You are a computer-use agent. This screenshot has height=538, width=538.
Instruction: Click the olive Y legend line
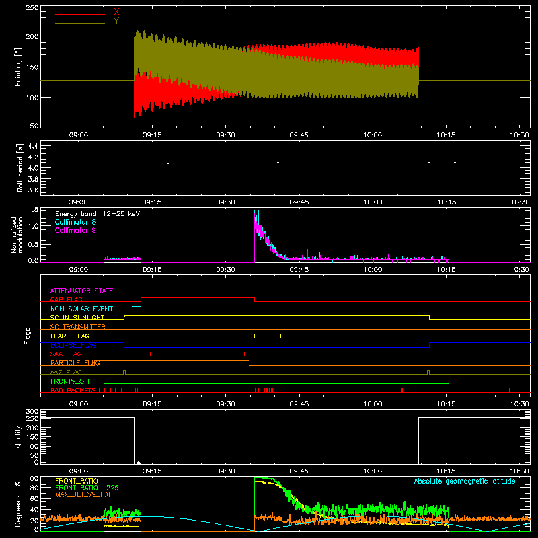(79, 24)
